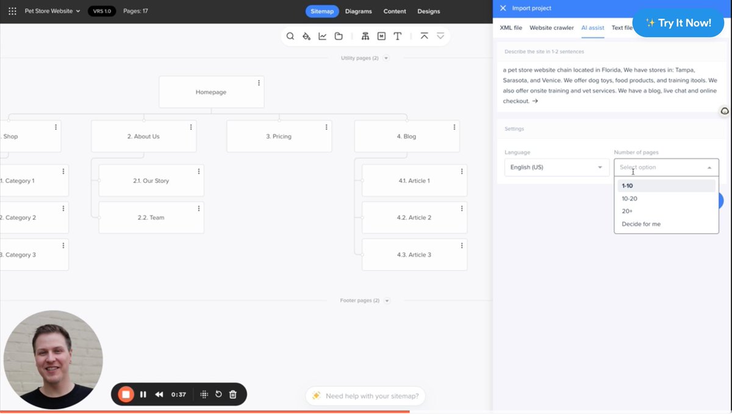Select the Homepage page card
732x414 pixels.
point(211,92)
